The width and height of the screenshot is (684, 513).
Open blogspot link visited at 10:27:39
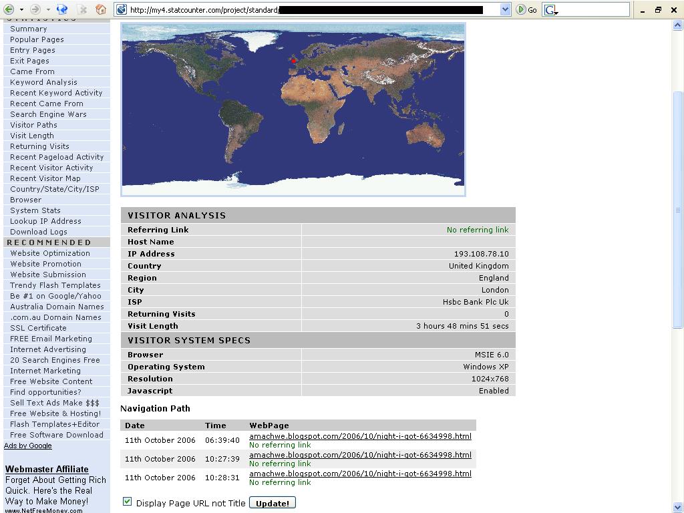pyautogui.click(x=360, y=455)
